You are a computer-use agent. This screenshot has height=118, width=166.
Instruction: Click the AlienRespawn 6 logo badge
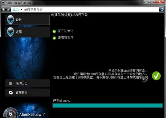pos(11,113)
